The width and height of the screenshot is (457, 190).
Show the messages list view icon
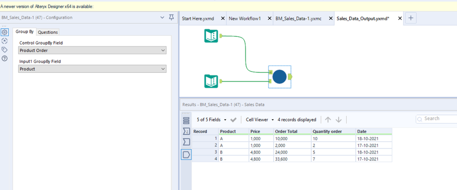186,121
